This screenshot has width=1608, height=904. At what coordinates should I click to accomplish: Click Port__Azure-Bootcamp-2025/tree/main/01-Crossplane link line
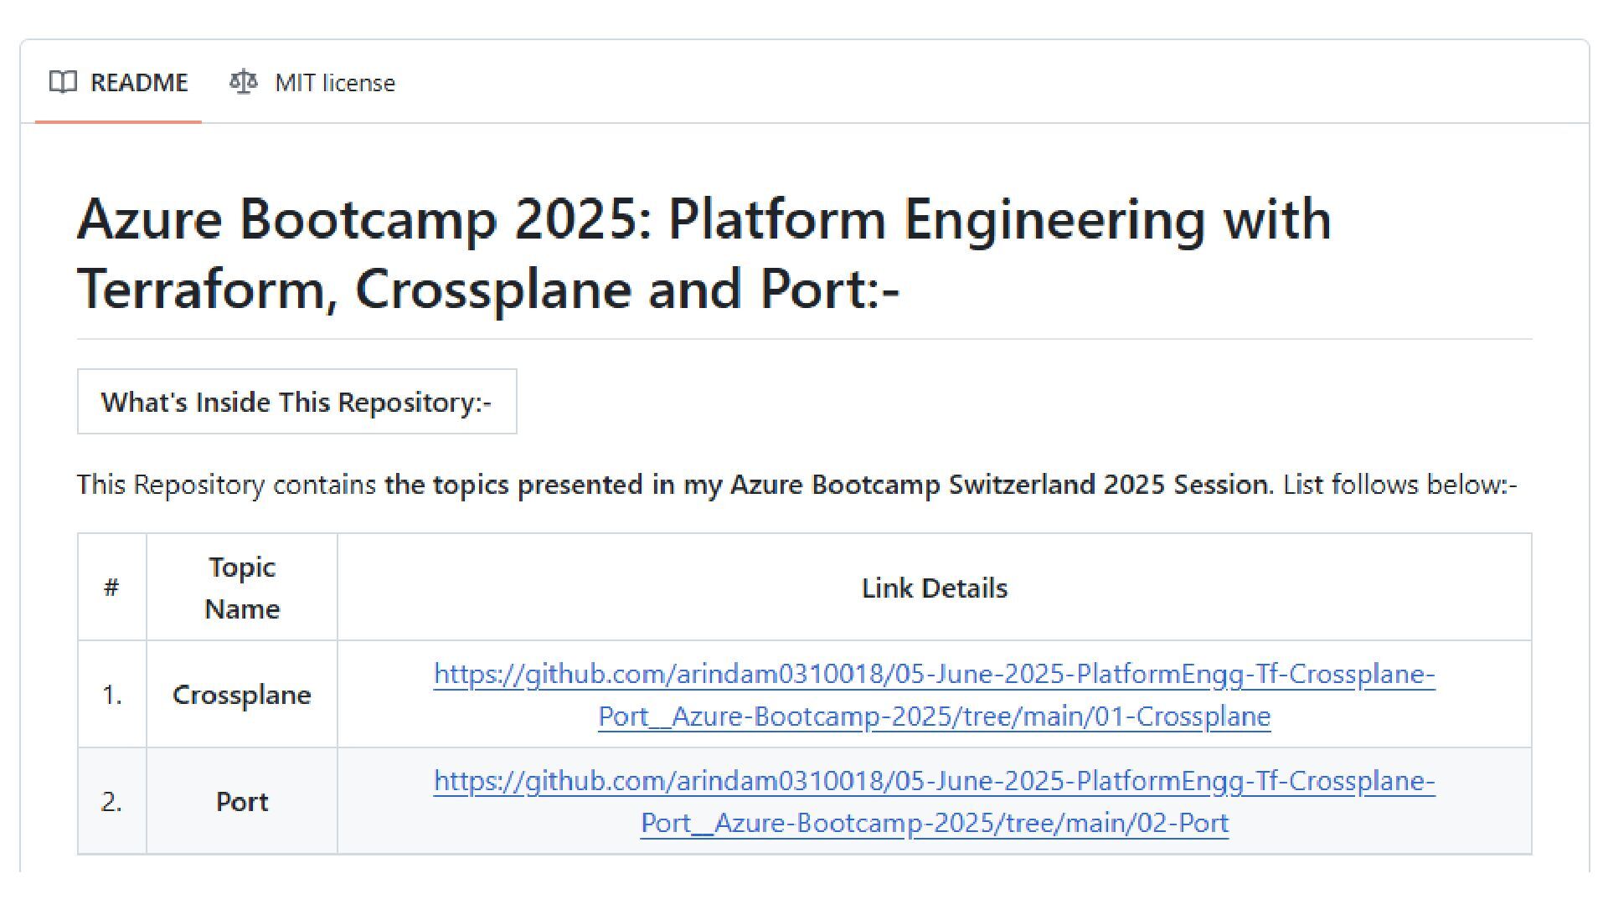tap(934, 717)
